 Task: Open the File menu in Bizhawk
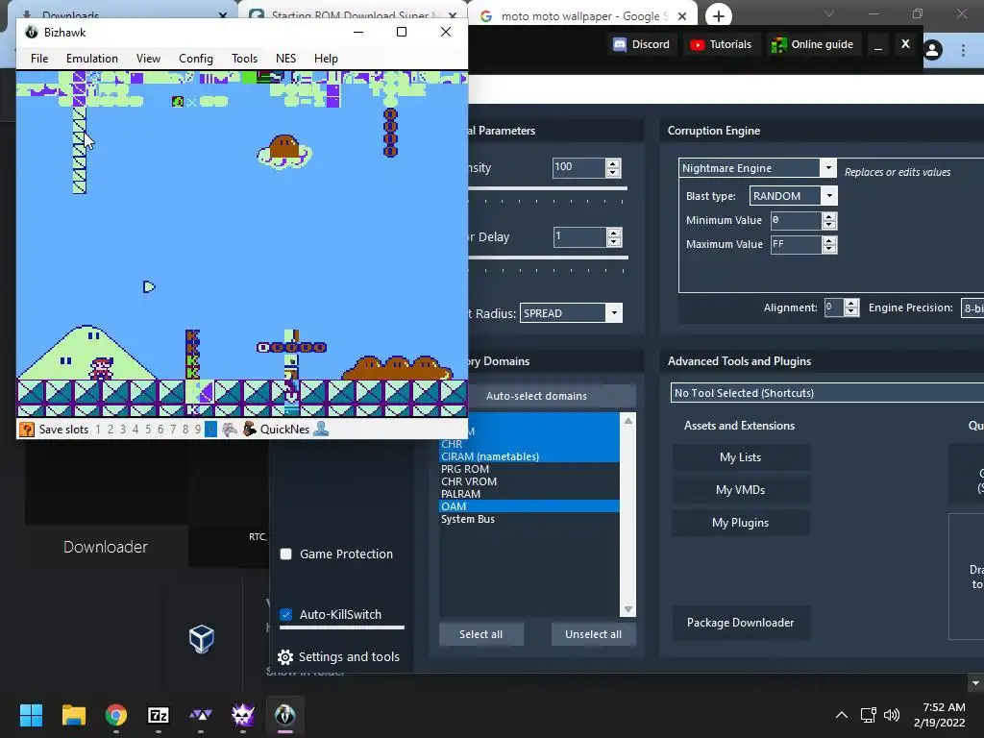tap(39, 59)
